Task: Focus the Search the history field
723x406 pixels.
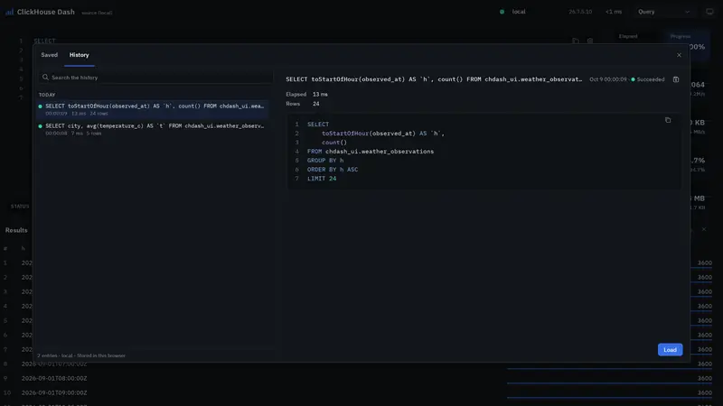Action: 155,78
